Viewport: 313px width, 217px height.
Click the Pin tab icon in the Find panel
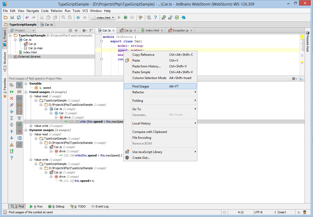12,105
